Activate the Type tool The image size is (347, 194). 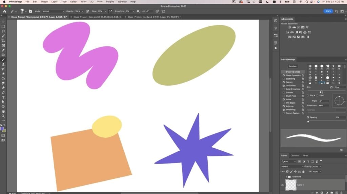(3, 97)
